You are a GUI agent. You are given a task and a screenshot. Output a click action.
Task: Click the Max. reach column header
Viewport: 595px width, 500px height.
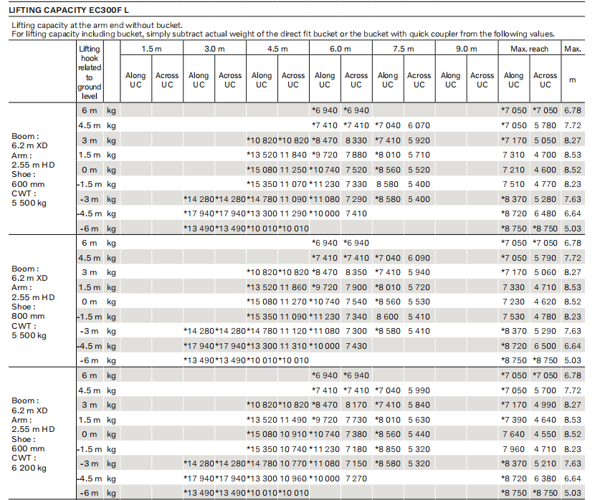pyautogui.click(x=529, y=49)
